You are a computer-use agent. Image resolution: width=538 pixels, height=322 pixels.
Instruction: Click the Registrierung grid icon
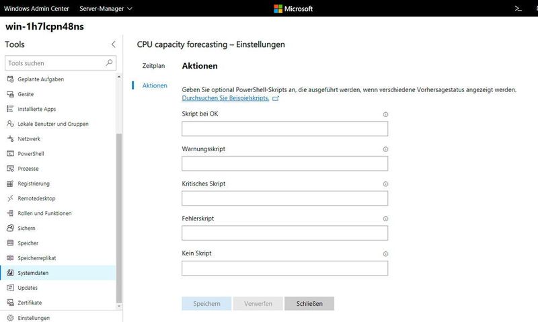[10, 184]
